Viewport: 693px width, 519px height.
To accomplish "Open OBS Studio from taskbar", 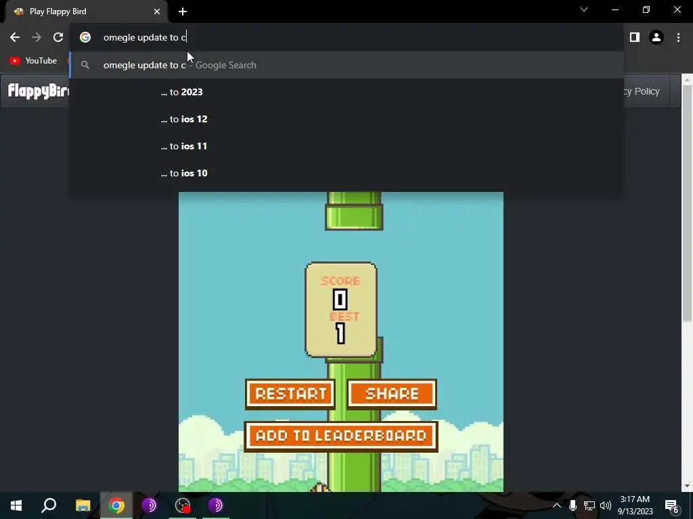I will 183,505.
